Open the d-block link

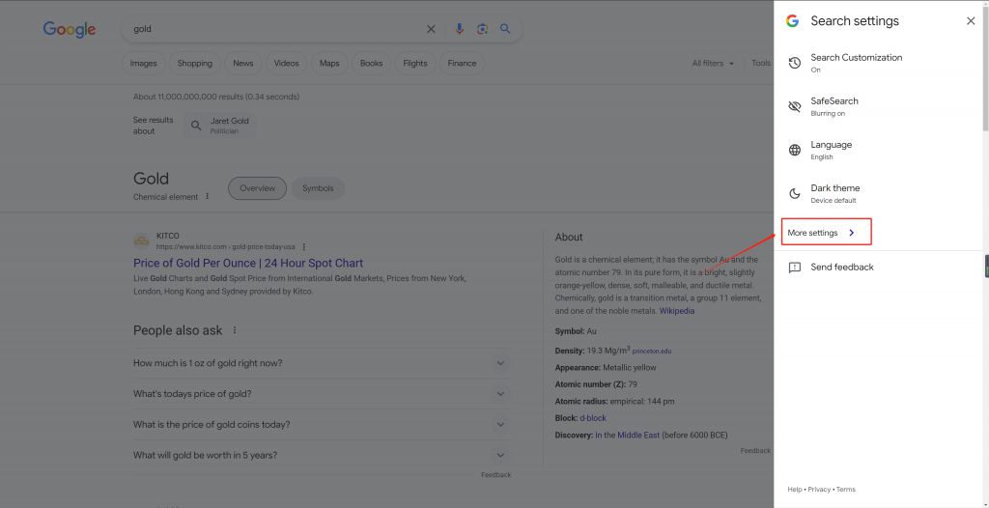pyautogui.click(x=593, y=418)
